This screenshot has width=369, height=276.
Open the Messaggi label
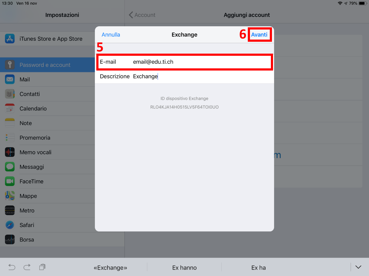click(32, 167)
